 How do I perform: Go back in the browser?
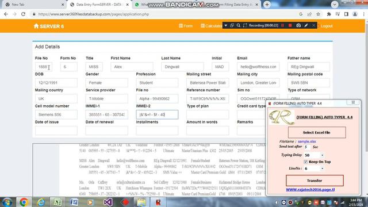6,14
